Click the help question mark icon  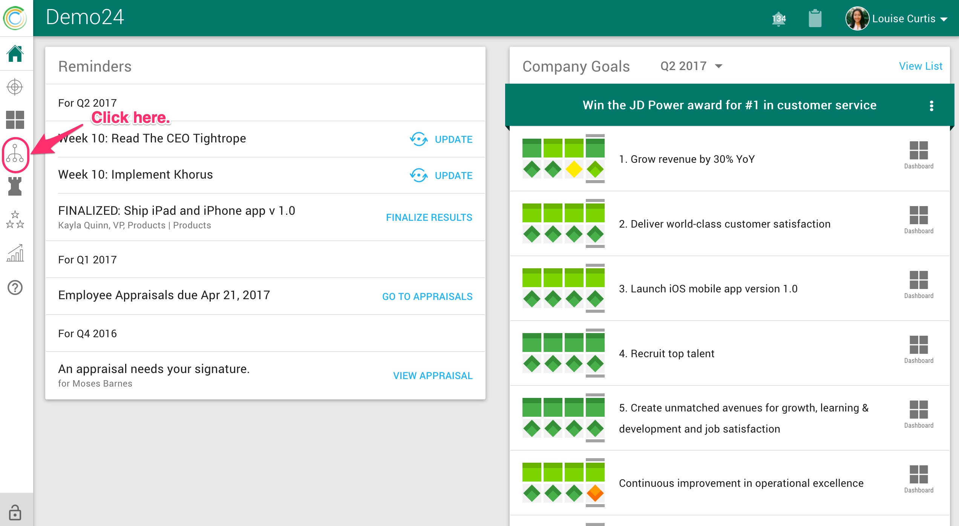[x=15, y=287]
